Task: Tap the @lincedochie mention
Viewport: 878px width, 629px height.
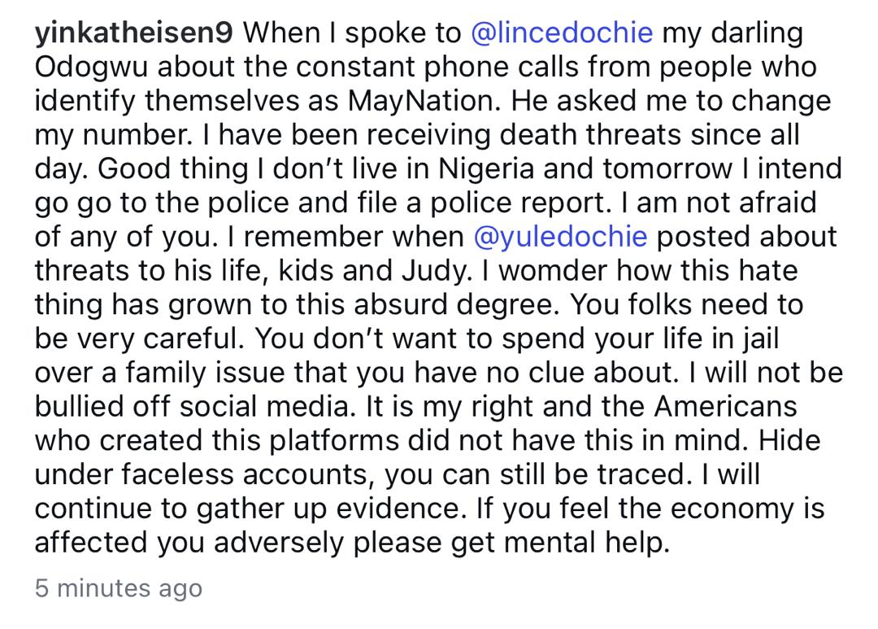Action: pyautogui.click(x=562, y=33)
